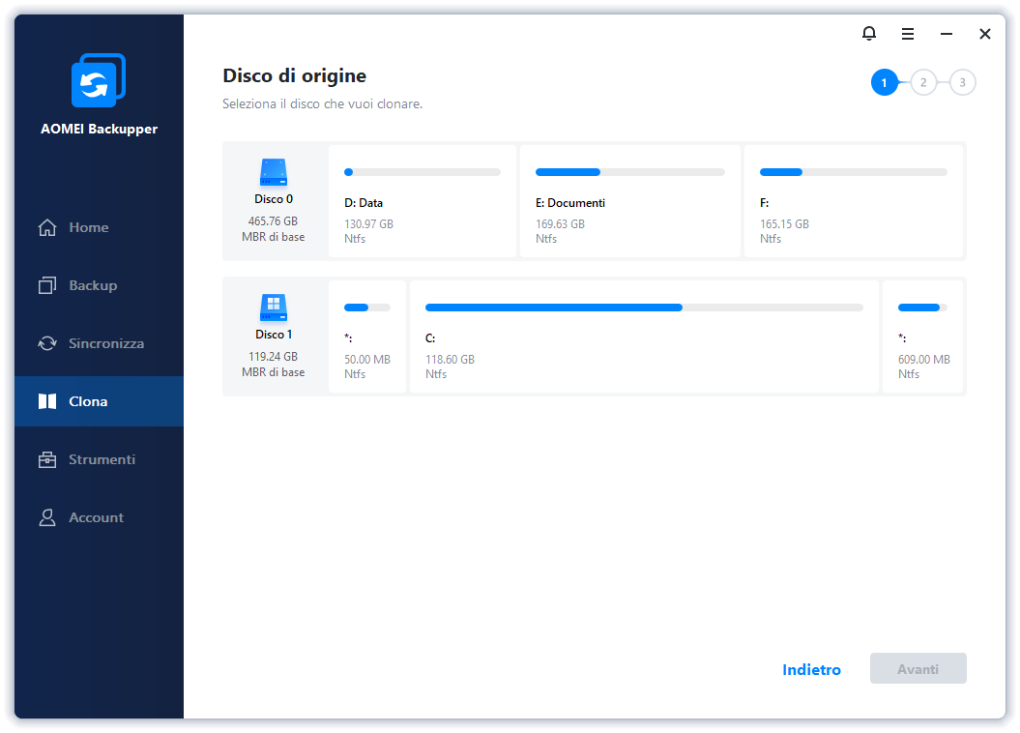Open the hamburger menu at top right
This screenshot has width=1020, height=733.
907,33
